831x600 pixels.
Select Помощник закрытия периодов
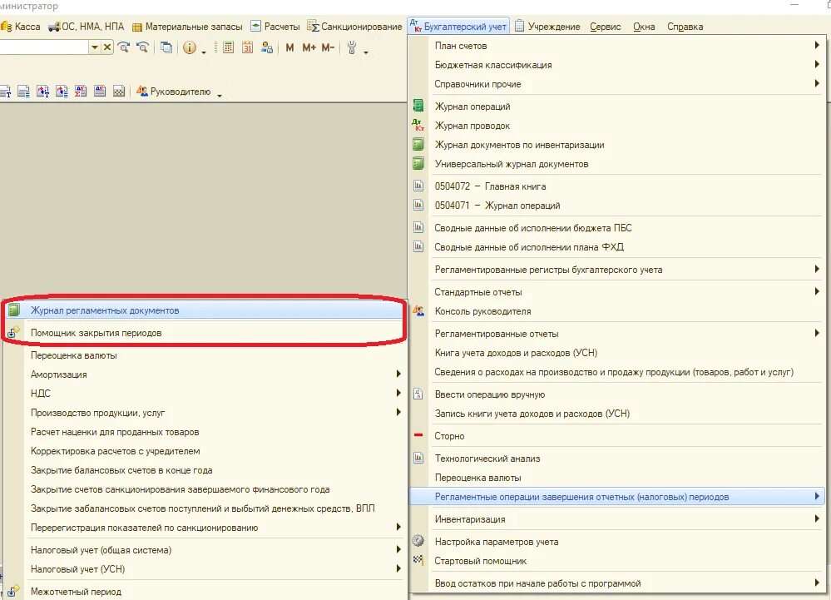[204, 333]
